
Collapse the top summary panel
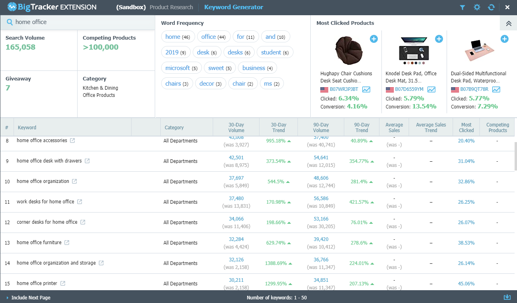[509, 23]
